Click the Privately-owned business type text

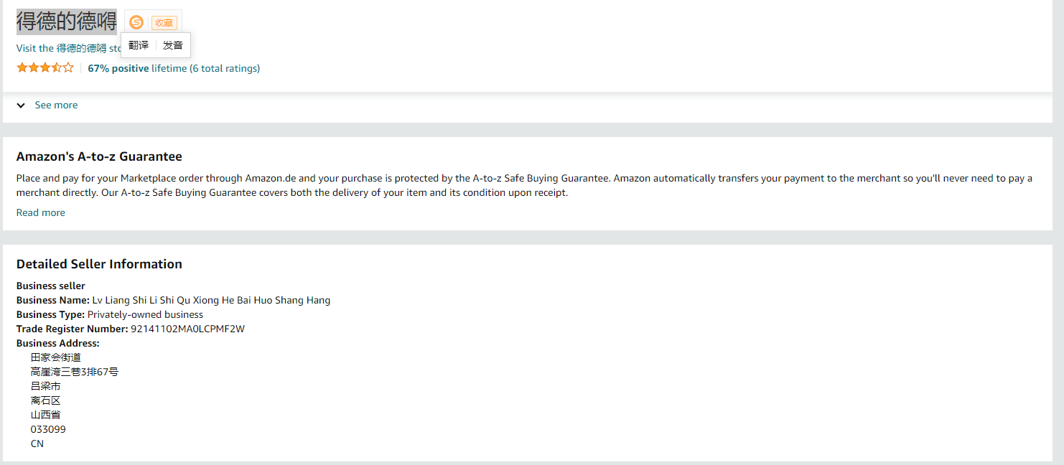click(x=145, y=314)
